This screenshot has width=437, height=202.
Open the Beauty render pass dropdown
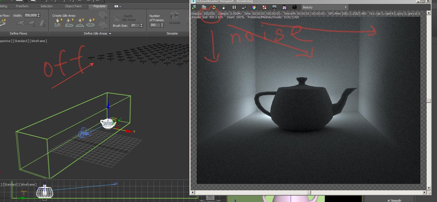324,7
